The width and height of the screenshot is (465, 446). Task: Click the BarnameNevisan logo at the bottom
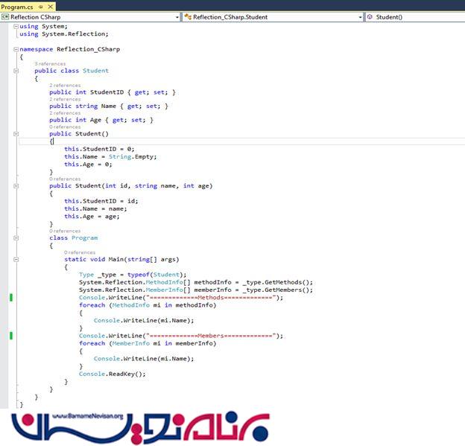142,427
